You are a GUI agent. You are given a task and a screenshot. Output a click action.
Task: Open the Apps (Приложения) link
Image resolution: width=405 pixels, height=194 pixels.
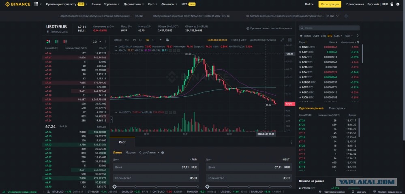coord(355,4)
